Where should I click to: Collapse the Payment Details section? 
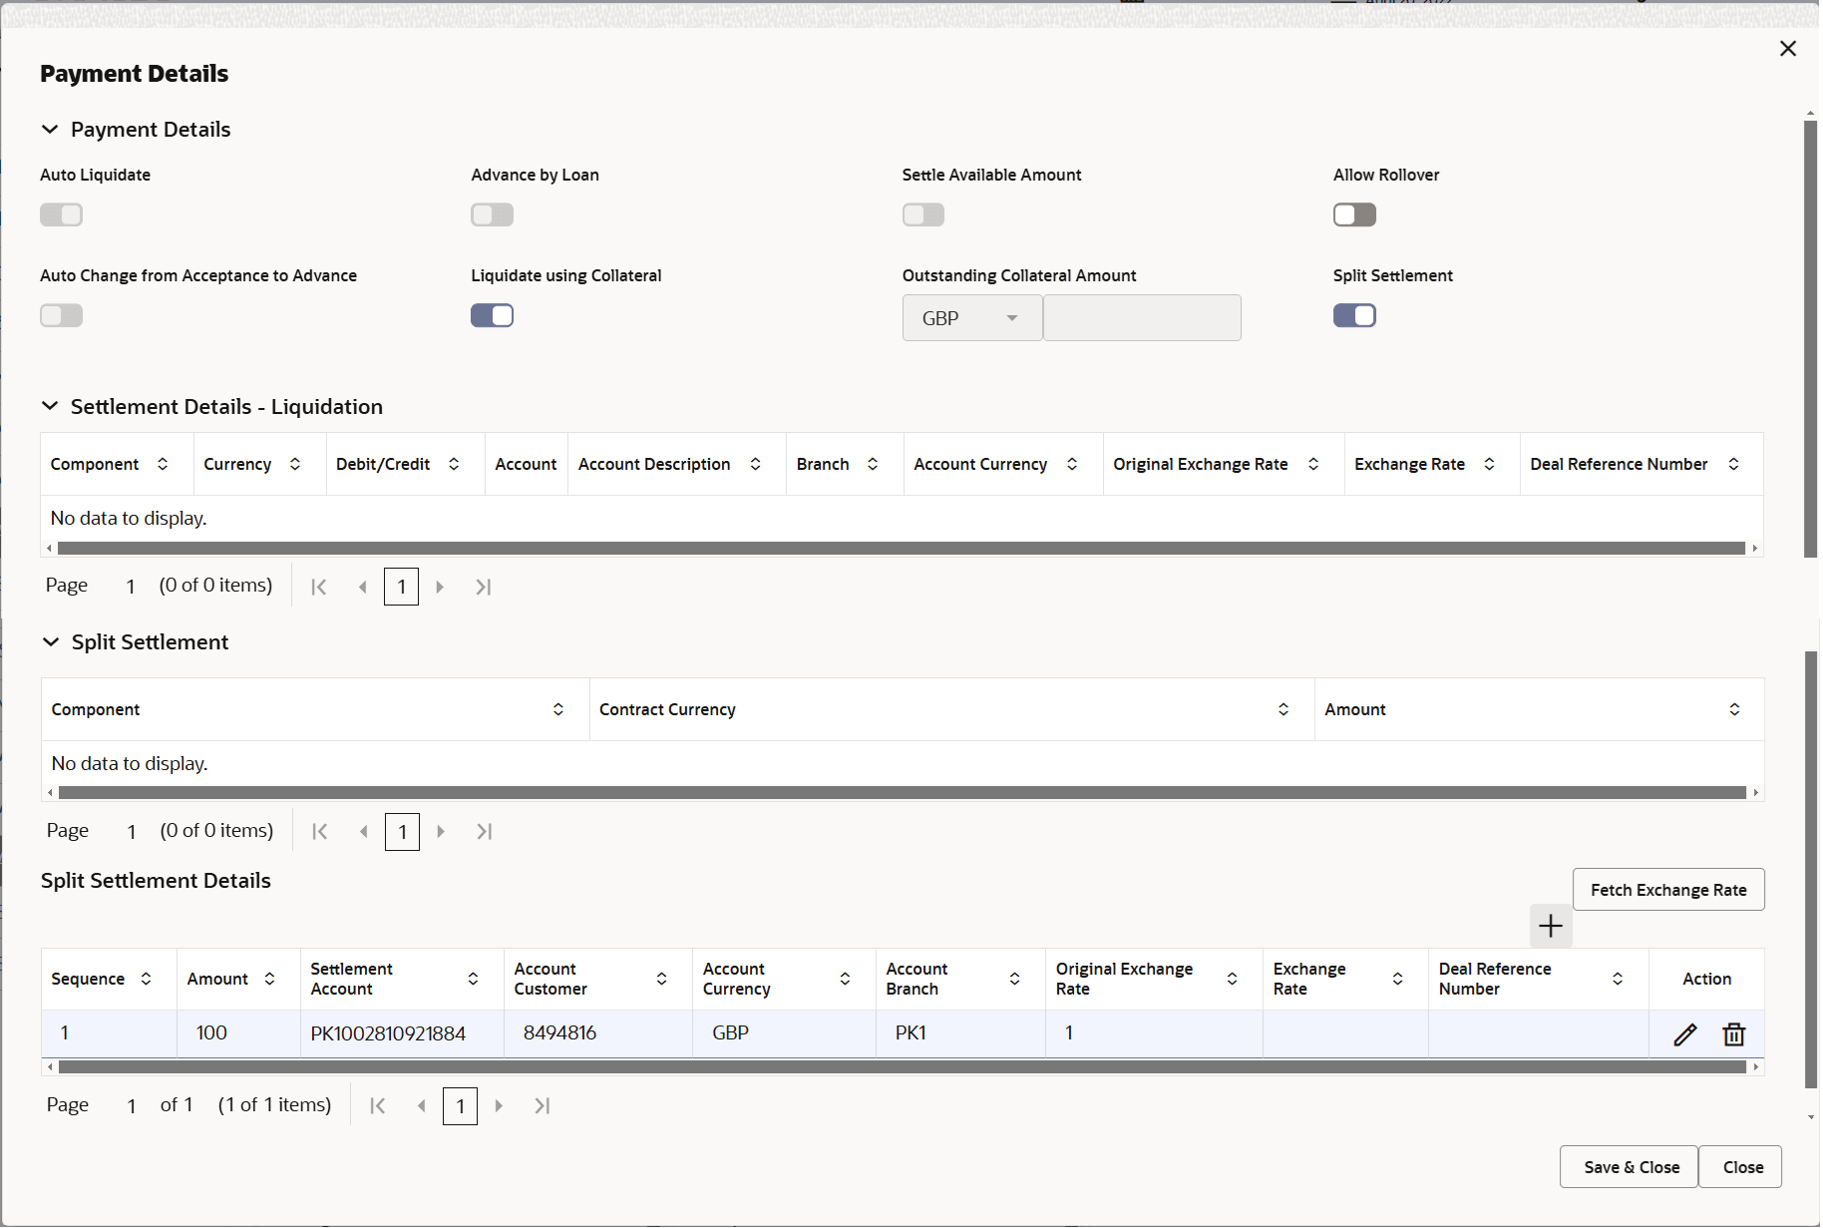tap(51, 129)
